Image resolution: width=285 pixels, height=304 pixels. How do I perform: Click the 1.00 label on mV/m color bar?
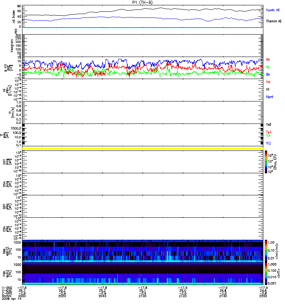click(x=271, y=242)
